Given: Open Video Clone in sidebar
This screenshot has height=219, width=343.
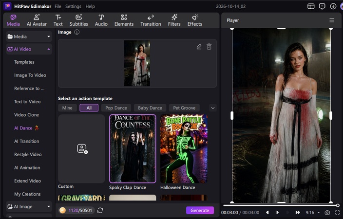Looking at the screenshot, I should click(x=26, y=115).
